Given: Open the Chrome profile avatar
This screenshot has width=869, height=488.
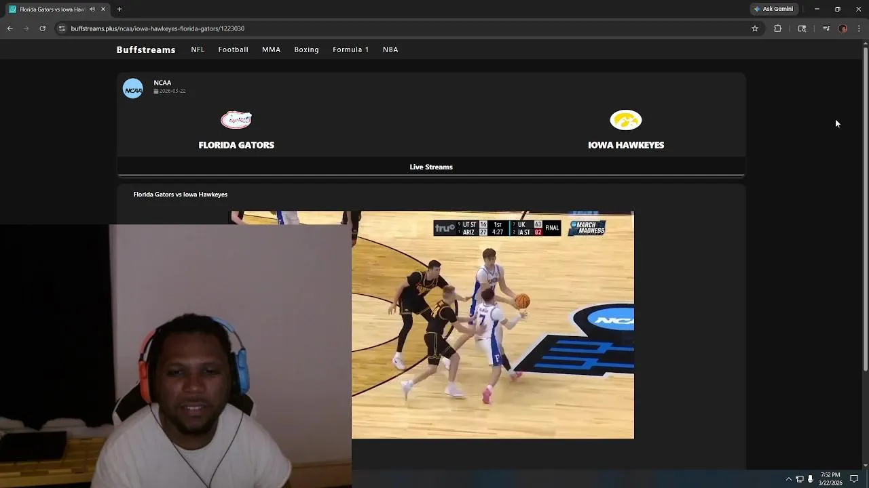Looking at the screenshot, I should 843,28.
